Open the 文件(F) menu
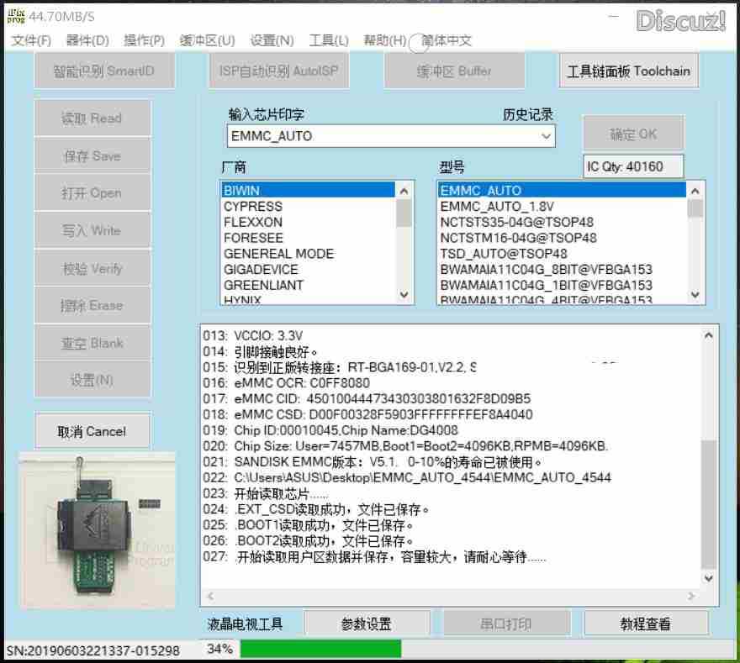The height and width of the screenshot is (663, 740). coord(31,40)
